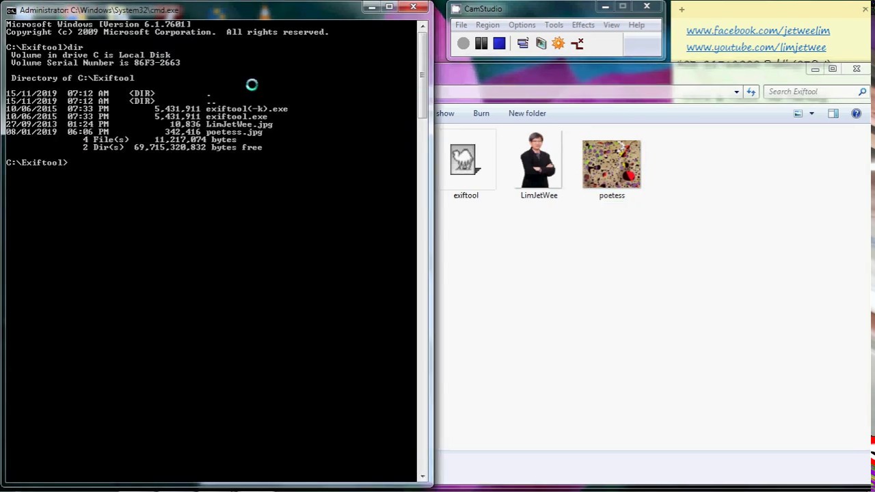This screenshot has height=492, width=875.
Task: Open the CamStudio Tools menu
Action: [x=554, y=25]
